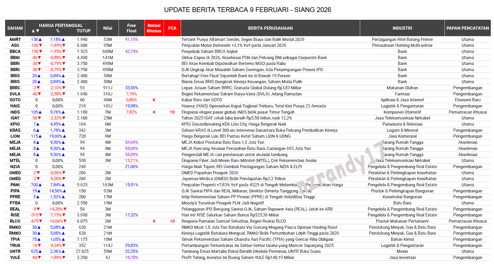
Task: Select industry 'Komponen Otomotif'
Action: (x=402, y=112)
